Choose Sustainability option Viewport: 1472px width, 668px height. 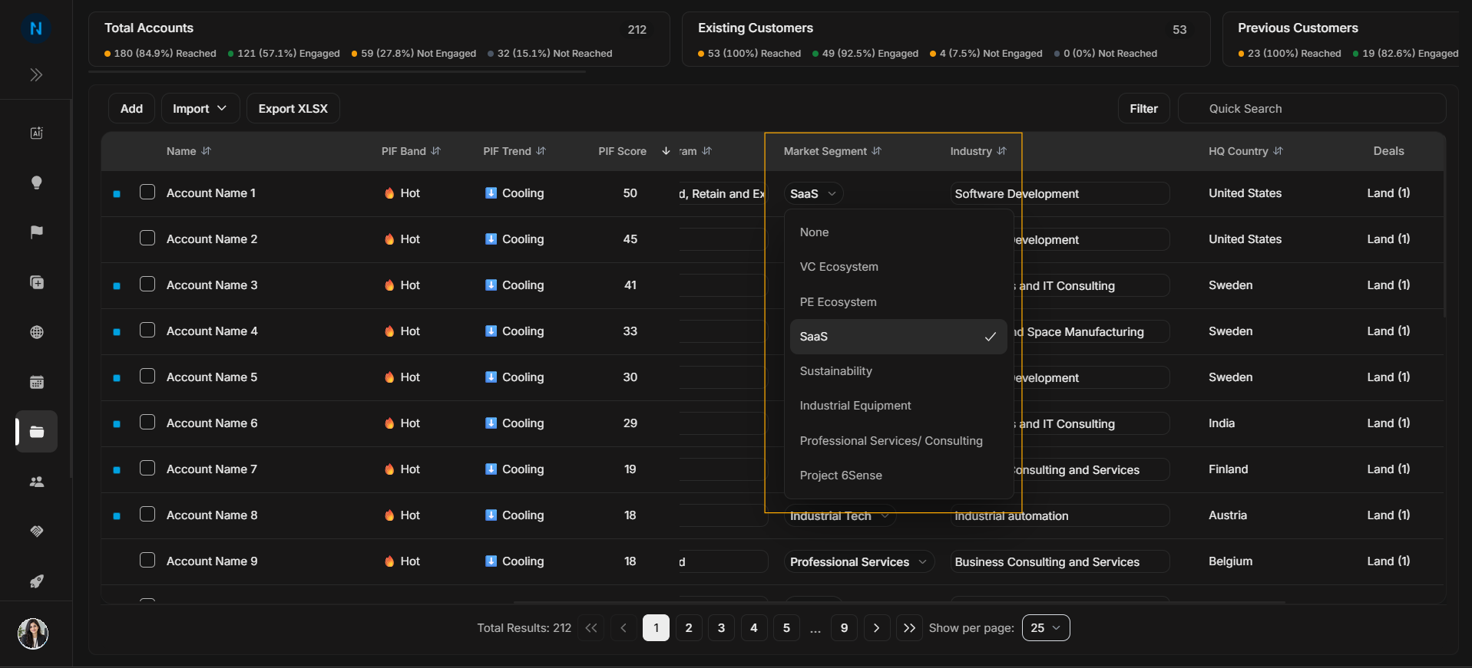[898, 371]
